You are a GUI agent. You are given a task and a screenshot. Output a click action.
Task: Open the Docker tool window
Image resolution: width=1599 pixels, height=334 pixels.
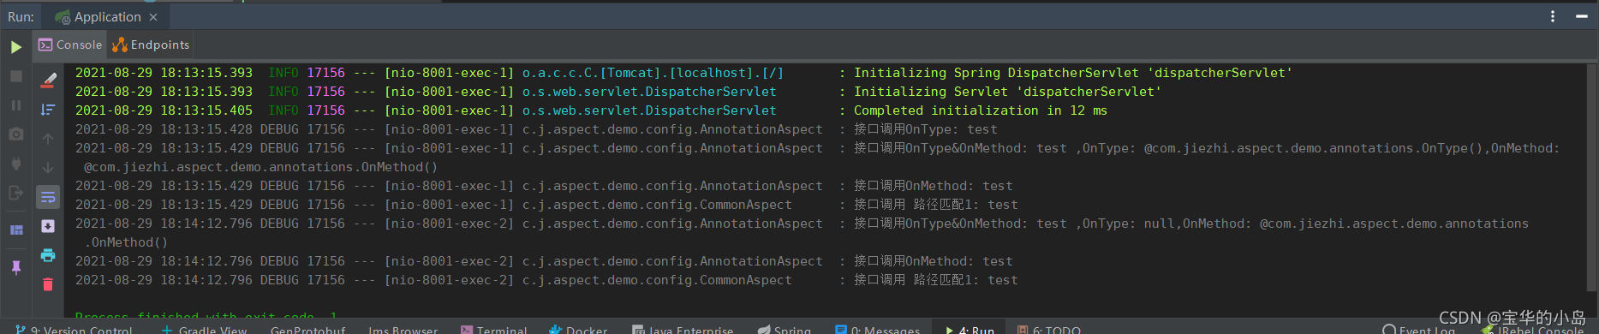[x=578, y=330]
